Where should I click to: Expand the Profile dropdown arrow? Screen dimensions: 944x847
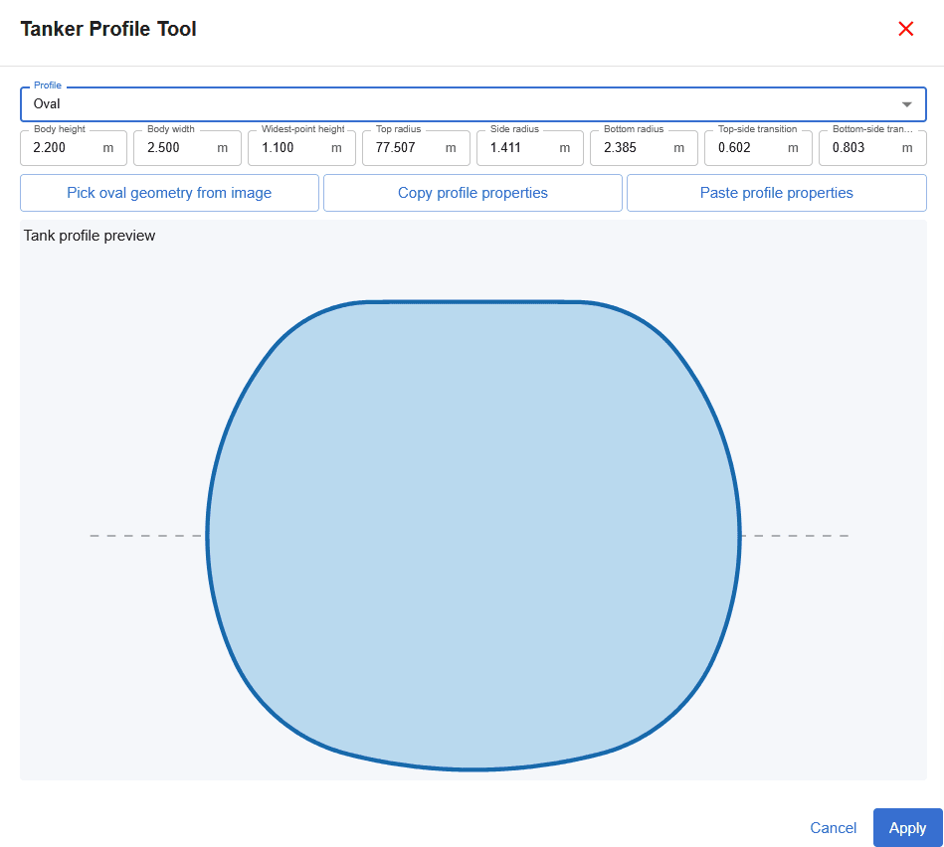tap(906, 104)
